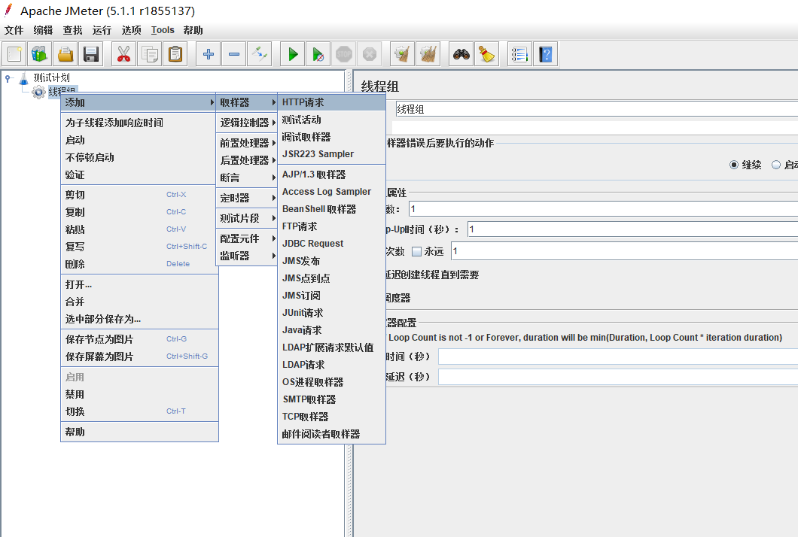
Task: Click the duration 时间（秒） input field
Action: pos(618,356)
